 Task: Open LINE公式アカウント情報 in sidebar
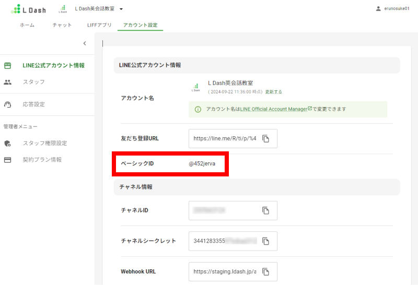[53, 66]
